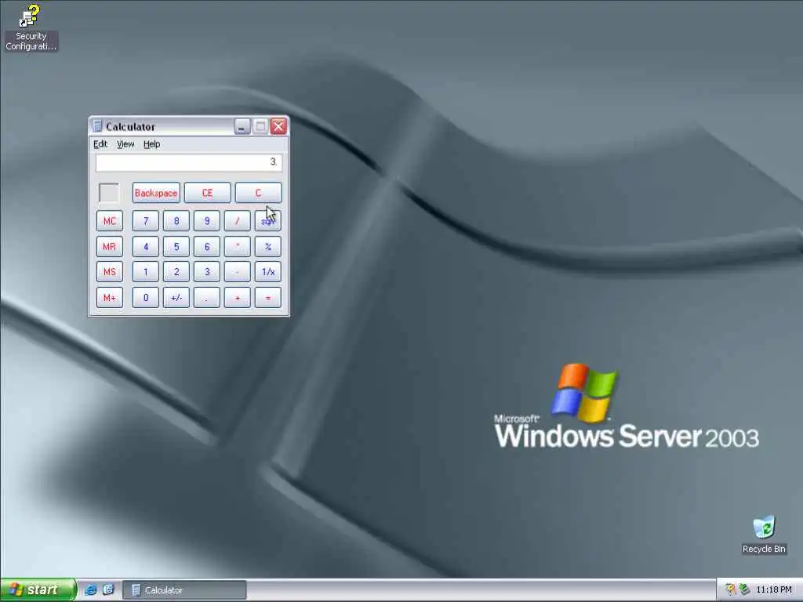
Task: Click calculator digit 9 button
Action: 207,221
